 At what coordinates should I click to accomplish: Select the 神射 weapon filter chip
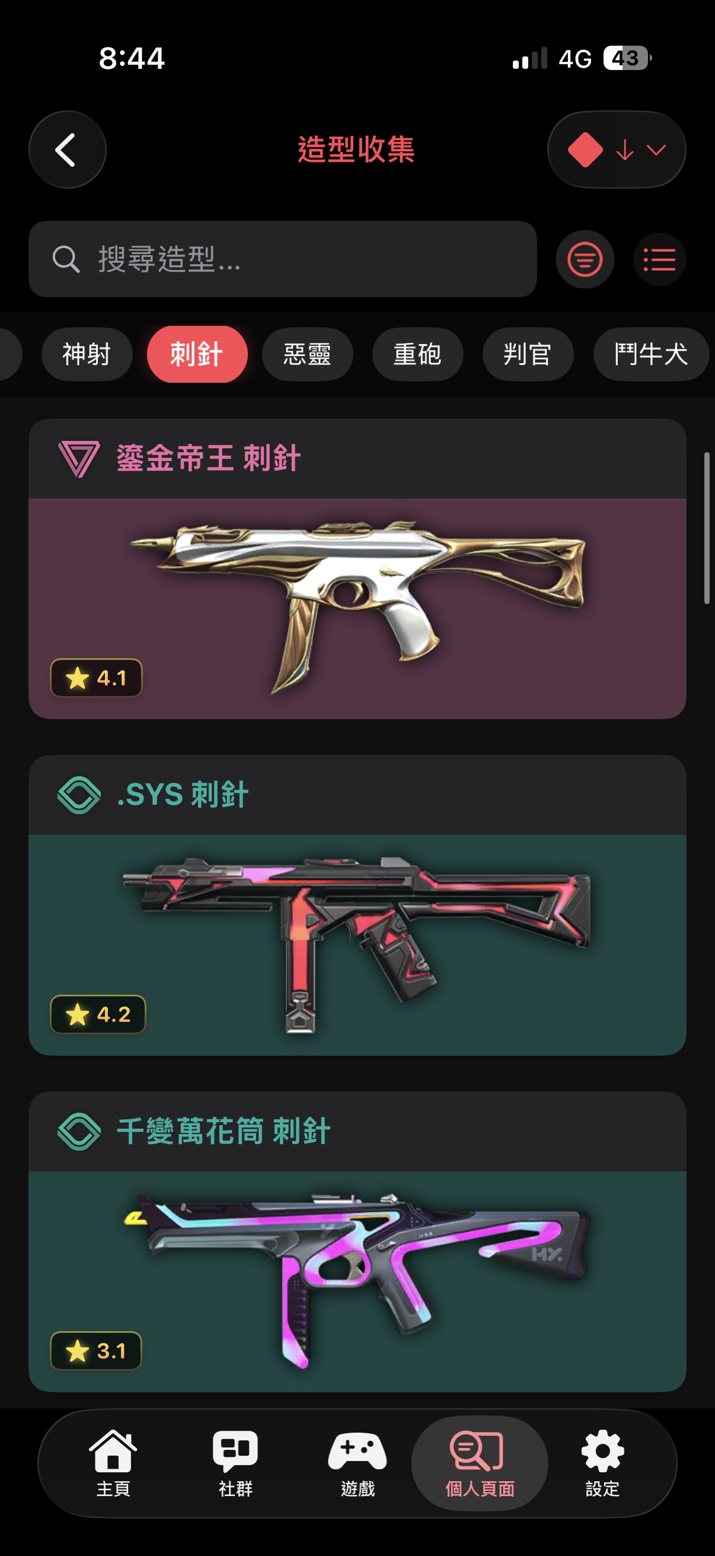click(87, 354)
